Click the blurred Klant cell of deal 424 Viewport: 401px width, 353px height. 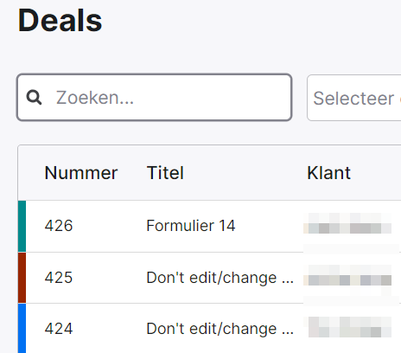pyautogui.click(x=350, y=327)
